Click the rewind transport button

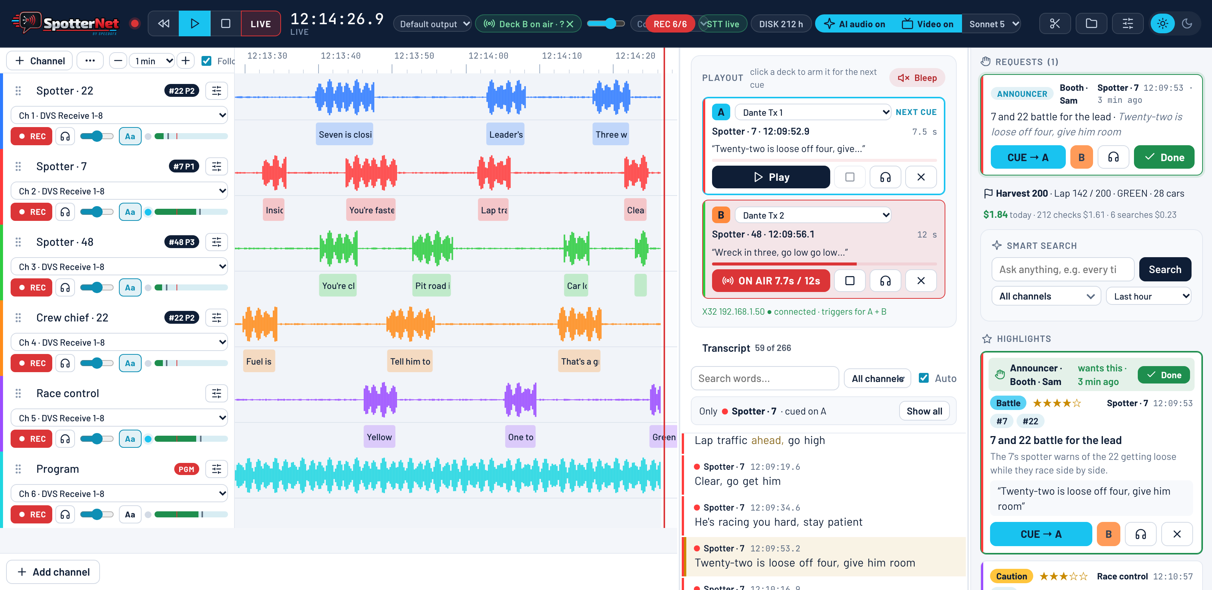click(163, 23)
